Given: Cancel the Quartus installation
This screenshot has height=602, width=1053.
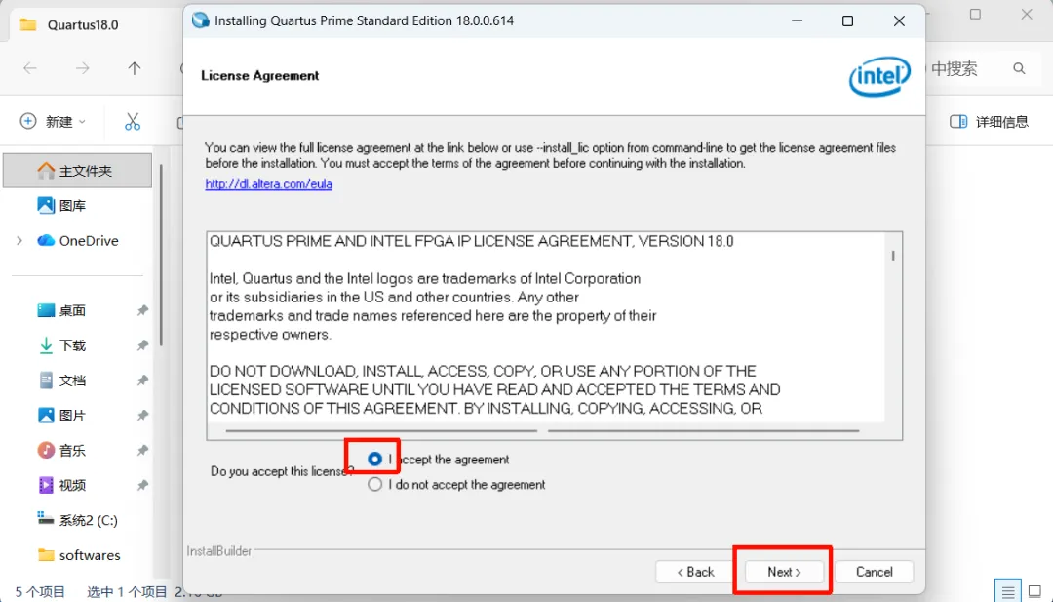Looking at the screenshot, I should tap(874, 572).
